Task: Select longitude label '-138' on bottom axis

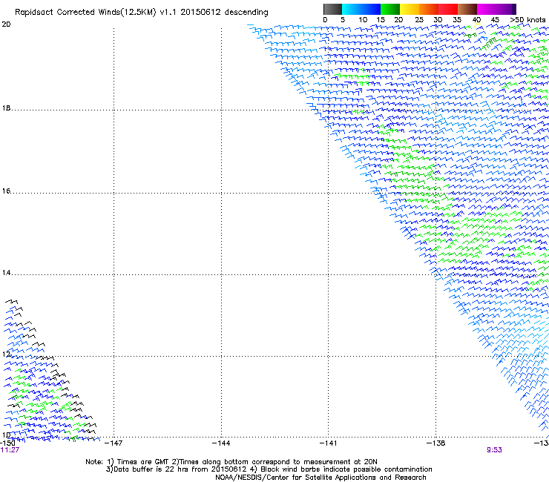Action: point(436,443)
